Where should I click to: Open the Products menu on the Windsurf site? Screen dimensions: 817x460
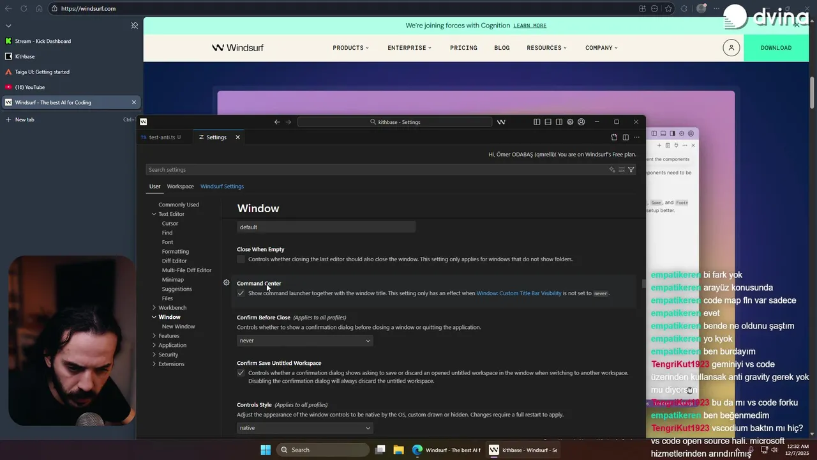[350, 48]
